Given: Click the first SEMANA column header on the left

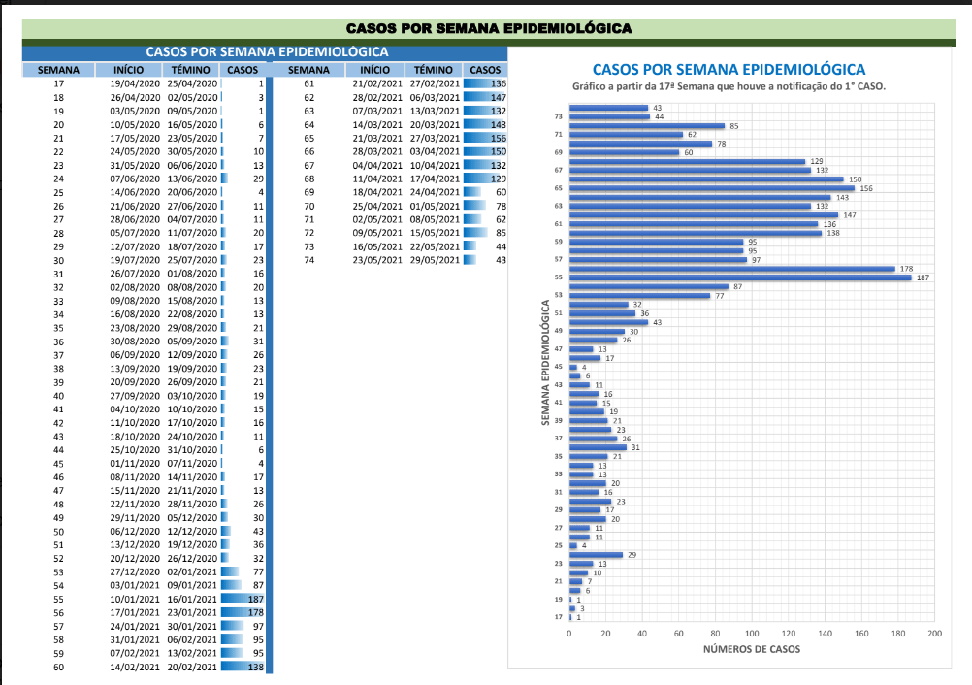Looking at the screenshot, I should [58, 70].
